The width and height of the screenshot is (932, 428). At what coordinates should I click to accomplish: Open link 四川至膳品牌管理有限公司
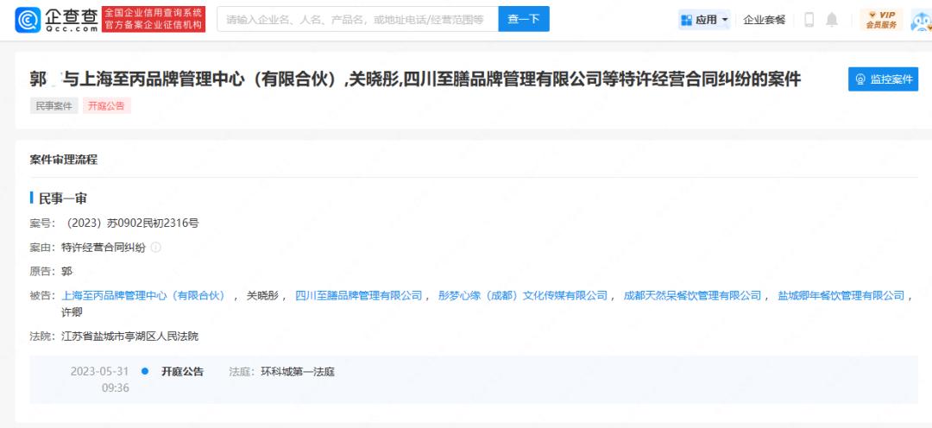[358, 295]
